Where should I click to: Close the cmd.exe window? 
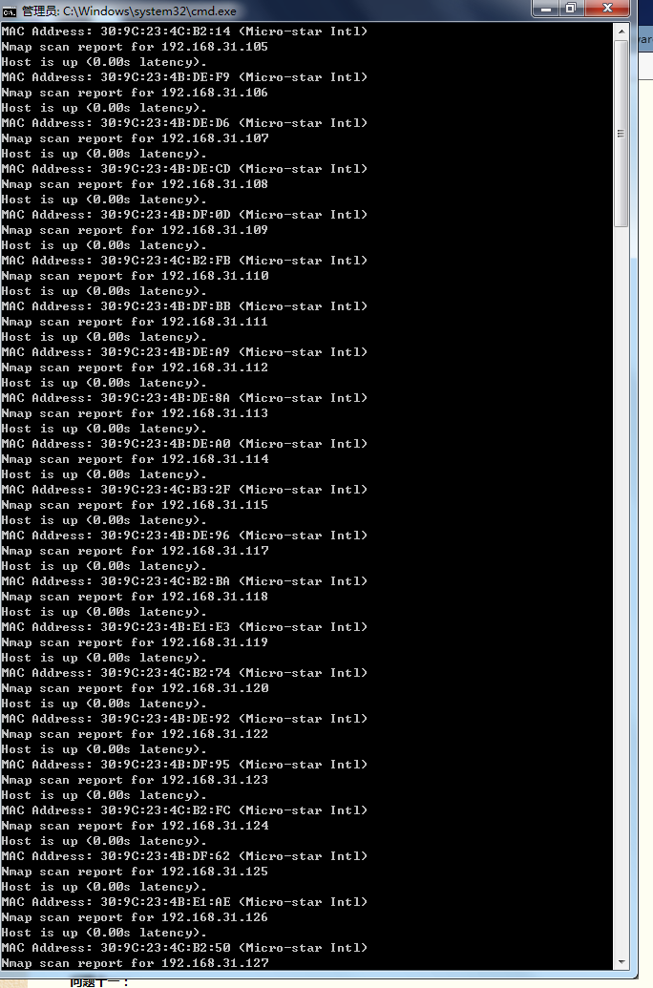tap(607, 9)
